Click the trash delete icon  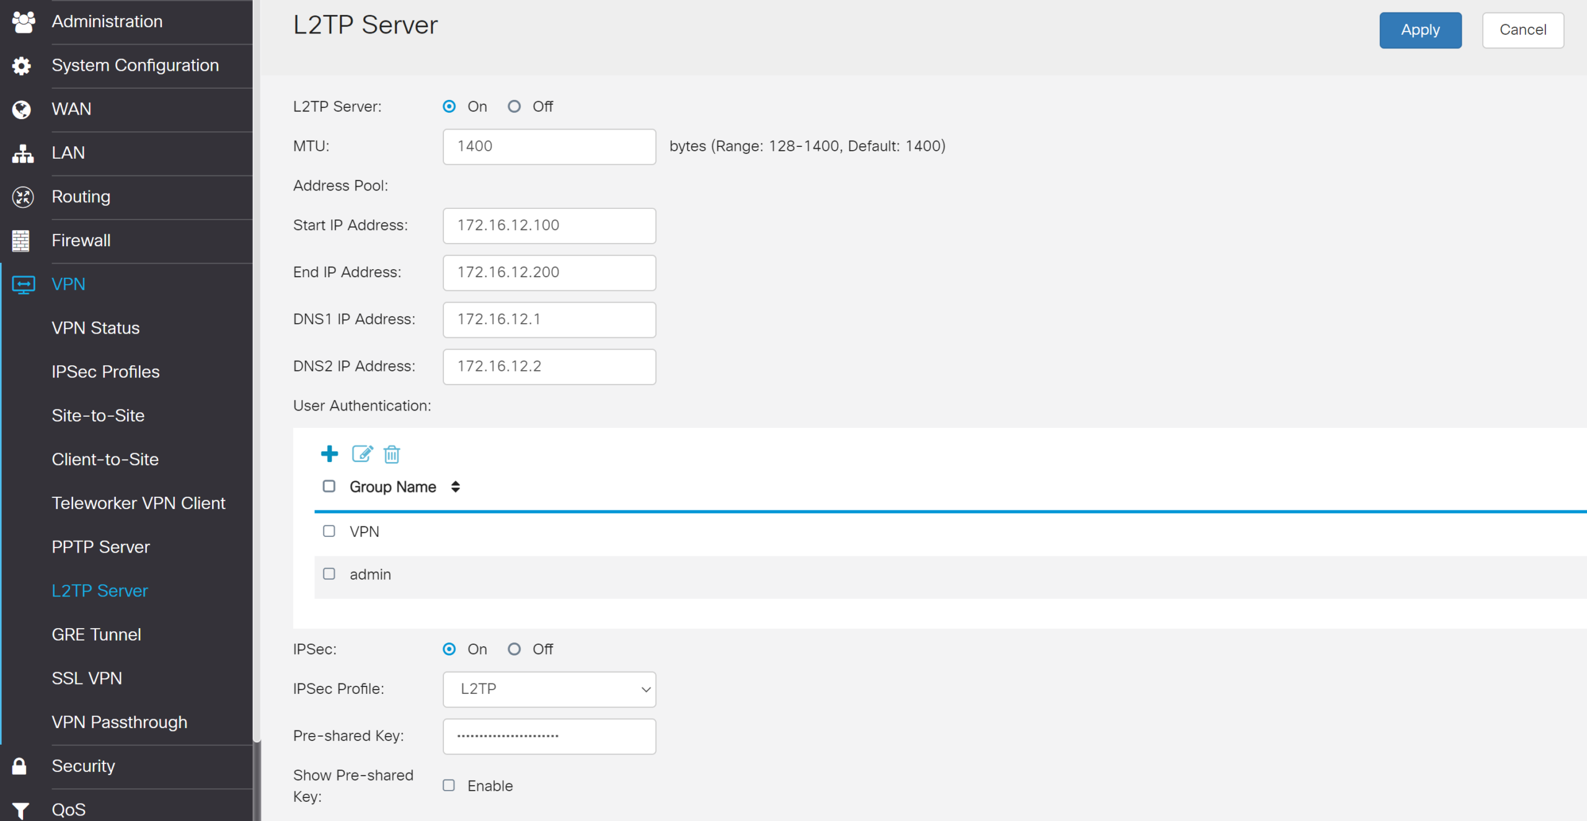pos(392,455)
